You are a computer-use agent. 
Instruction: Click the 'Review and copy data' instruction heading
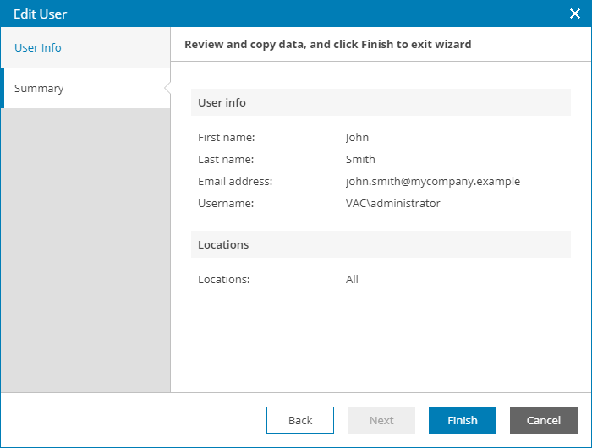(x=328, y=44)
